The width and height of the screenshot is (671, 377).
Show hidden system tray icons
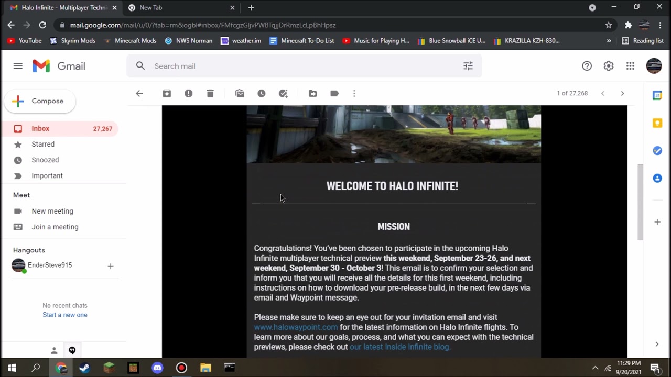pos(595,368)
